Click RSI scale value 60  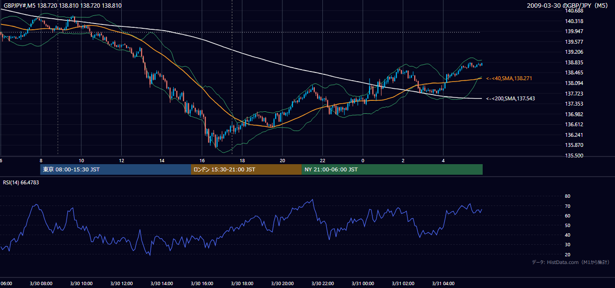(x=567, y=216)
